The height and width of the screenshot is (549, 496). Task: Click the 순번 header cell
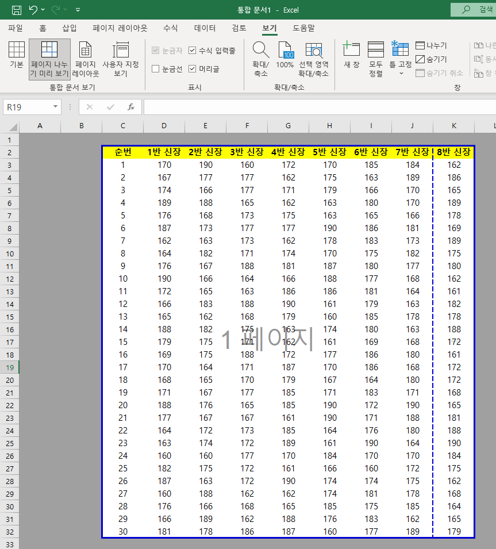tap(123, 152)
